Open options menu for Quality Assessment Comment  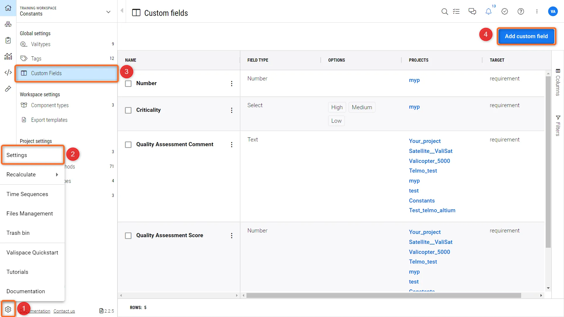click(x=232, y=145)
